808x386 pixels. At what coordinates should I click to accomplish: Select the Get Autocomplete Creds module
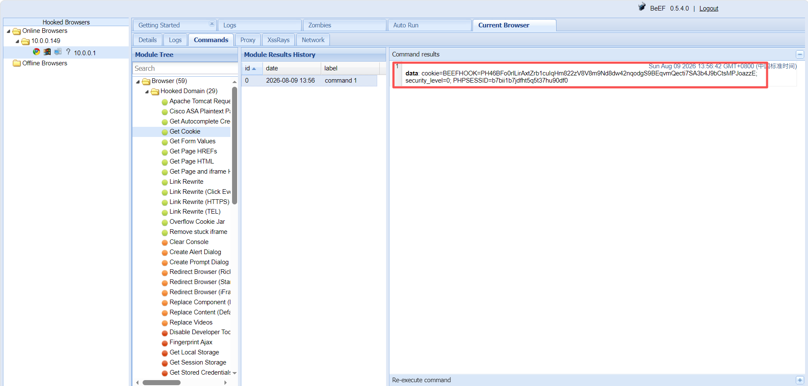pos(200,121)
